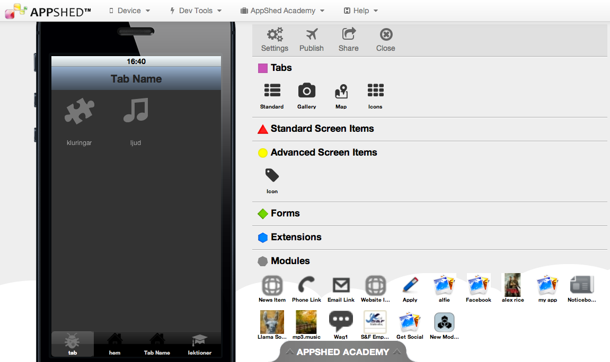The width and height of the screenshot is (610, 362).
Task: Select the alex rice module thumbnail
Action: [x=512, y=285]
